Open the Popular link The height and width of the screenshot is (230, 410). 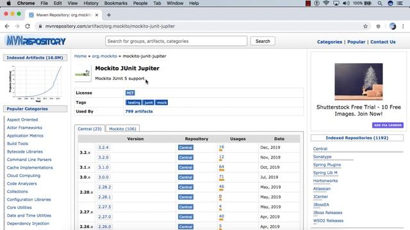coord(356,42)
